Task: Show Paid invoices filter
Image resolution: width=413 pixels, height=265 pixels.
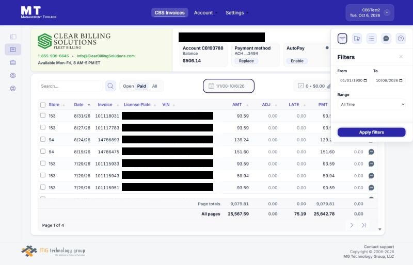Action: [x=141, y=86]
